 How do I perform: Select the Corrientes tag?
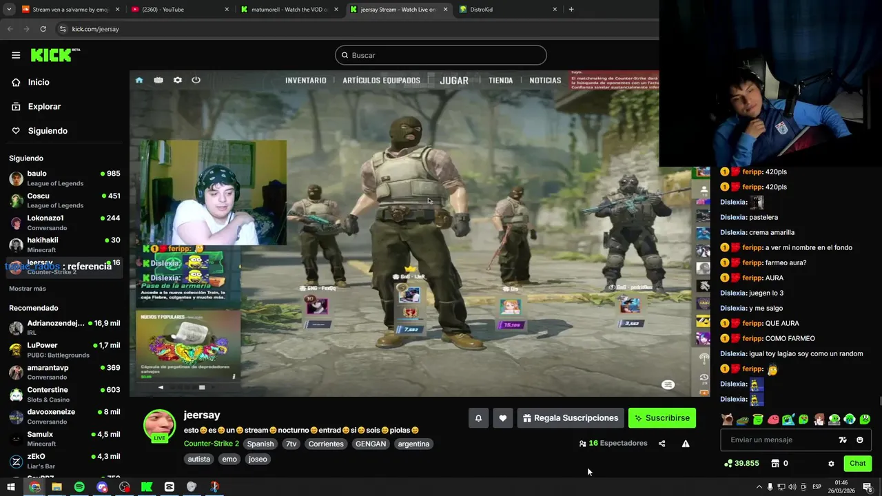tap(326, 444)
